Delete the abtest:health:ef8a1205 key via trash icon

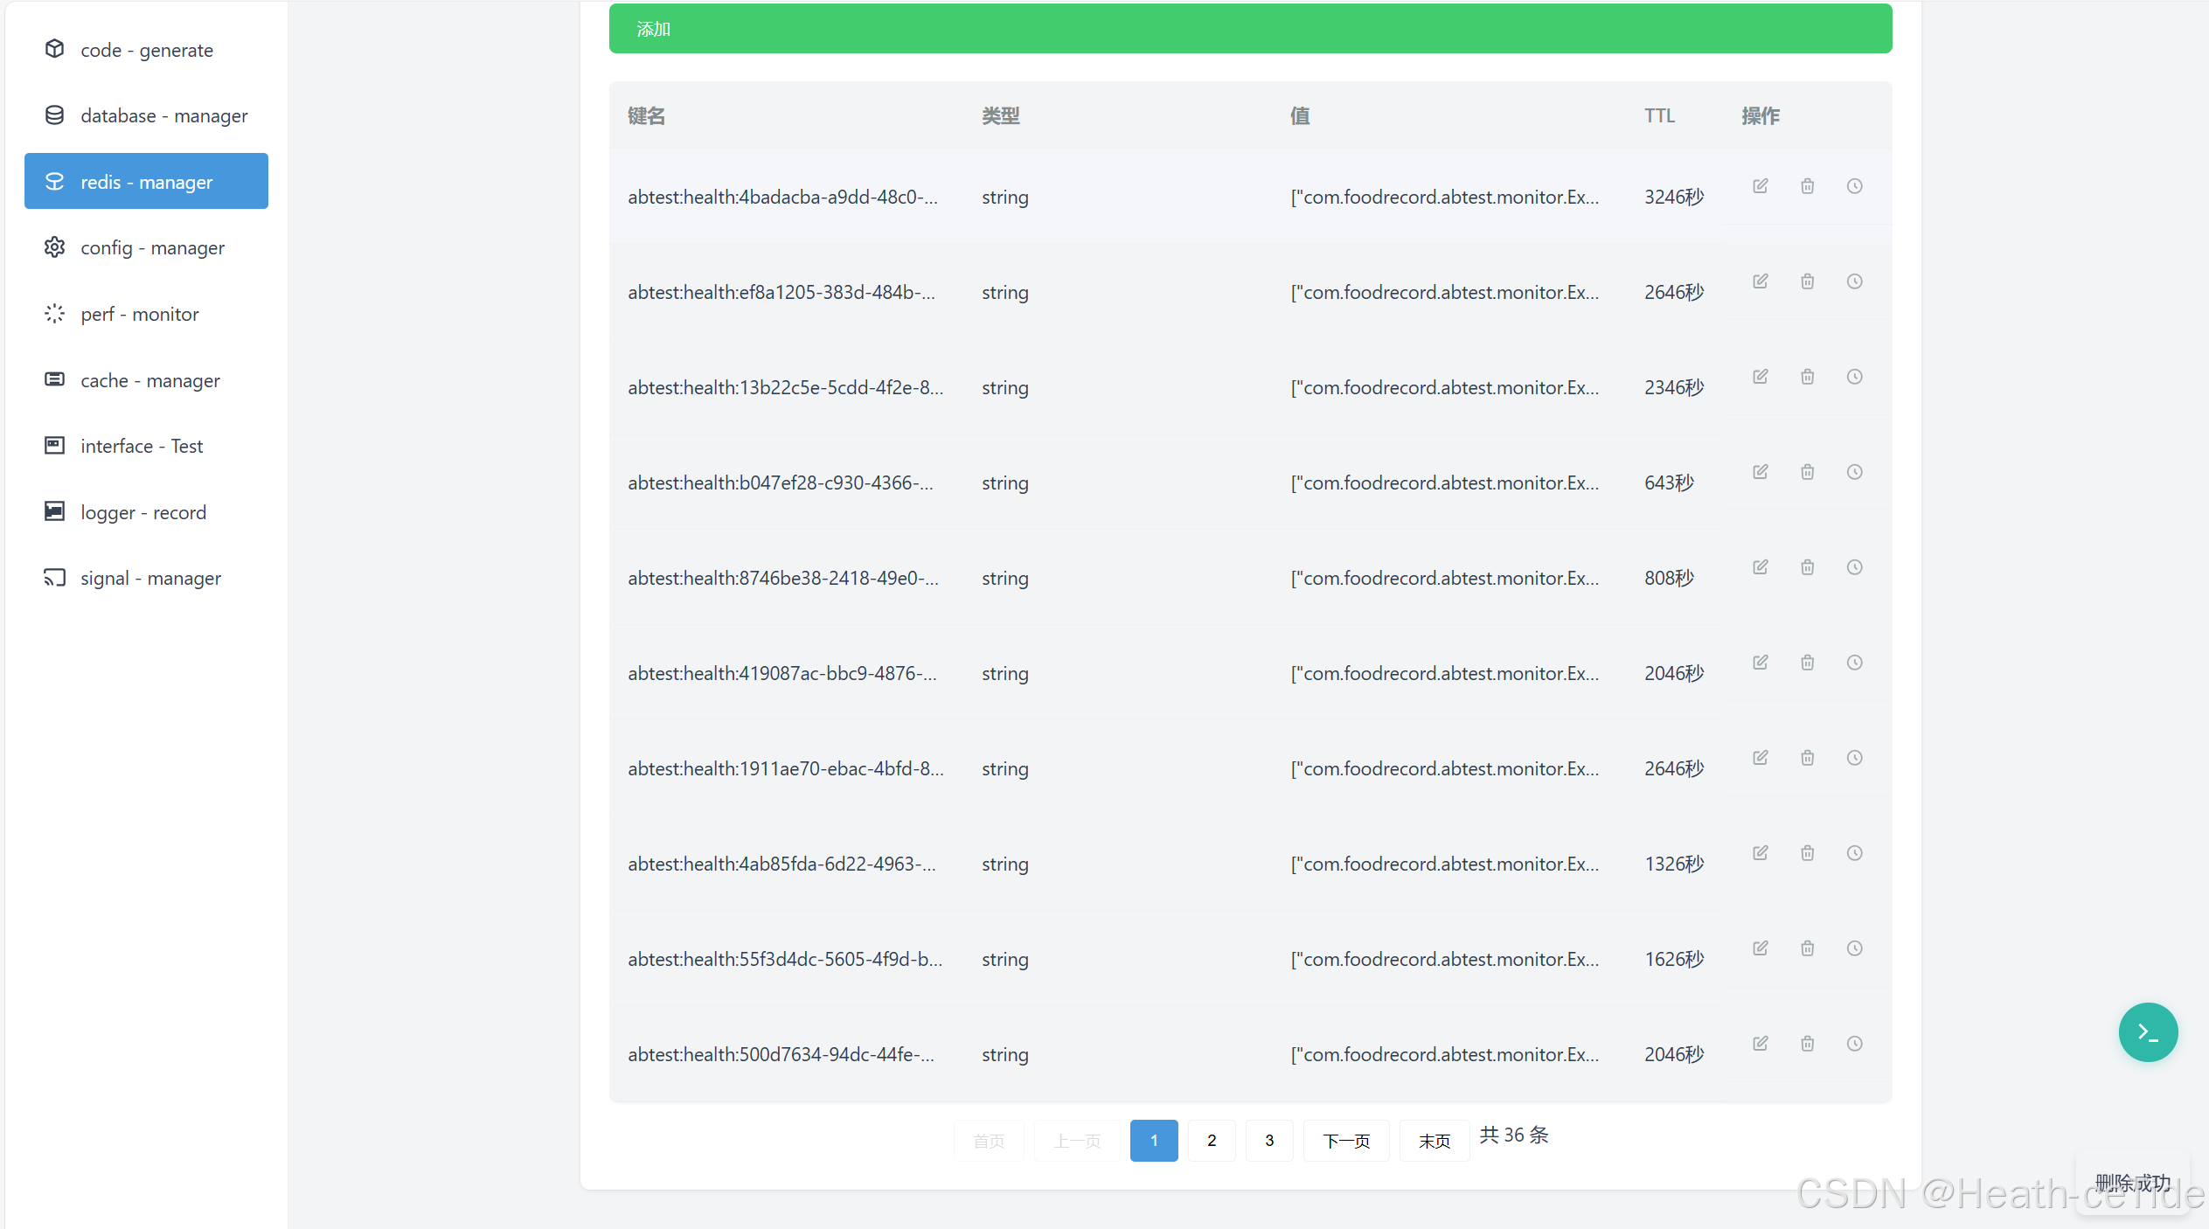[x=1807, y=281]
